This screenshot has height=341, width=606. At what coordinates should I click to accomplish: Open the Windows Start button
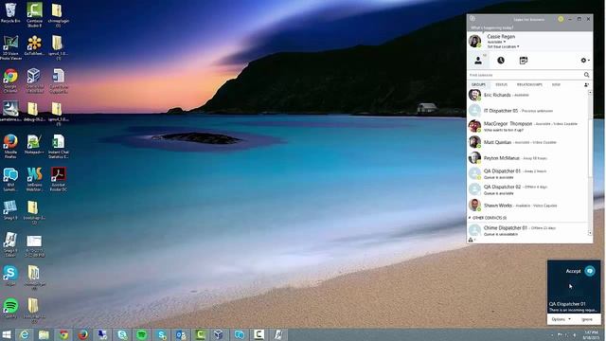pos(7,334)
